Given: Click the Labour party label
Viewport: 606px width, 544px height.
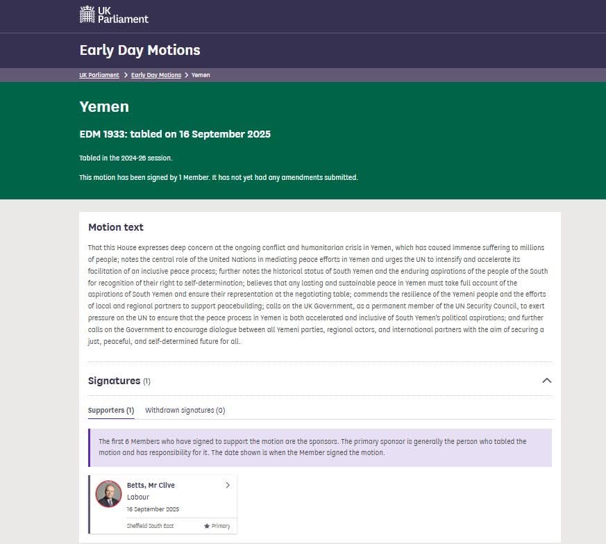Looking at the screenshot, I should pyautogui.click(x=138, y=497).
